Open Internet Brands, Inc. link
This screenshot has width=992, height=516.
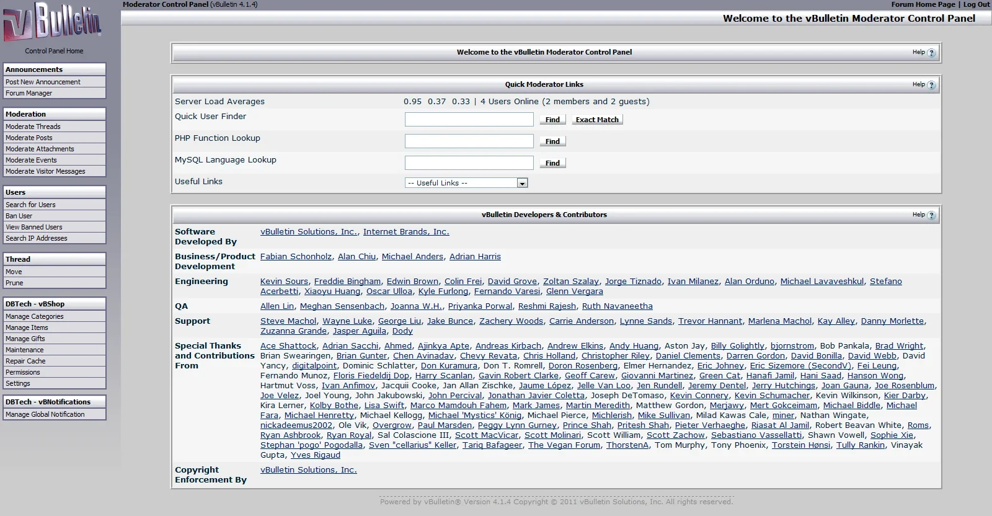(x=406, y=231)
